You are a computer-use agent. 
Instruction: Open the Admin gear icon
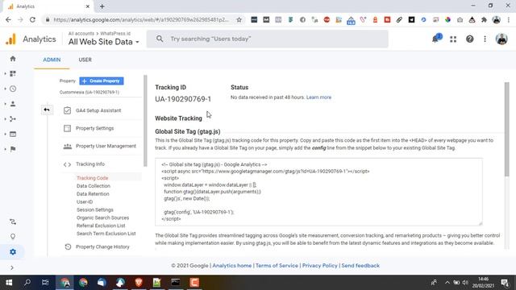[x=13, y=252]
